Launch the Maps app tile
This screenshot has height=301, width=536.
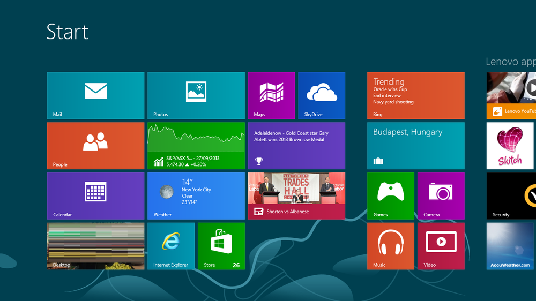[271, 96]
